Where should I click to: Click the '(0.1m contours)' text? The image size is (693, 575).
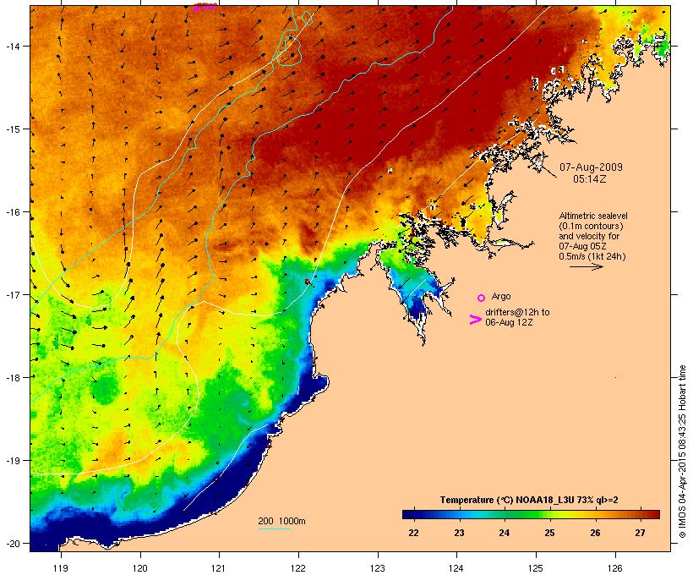[x=591, y=226]
